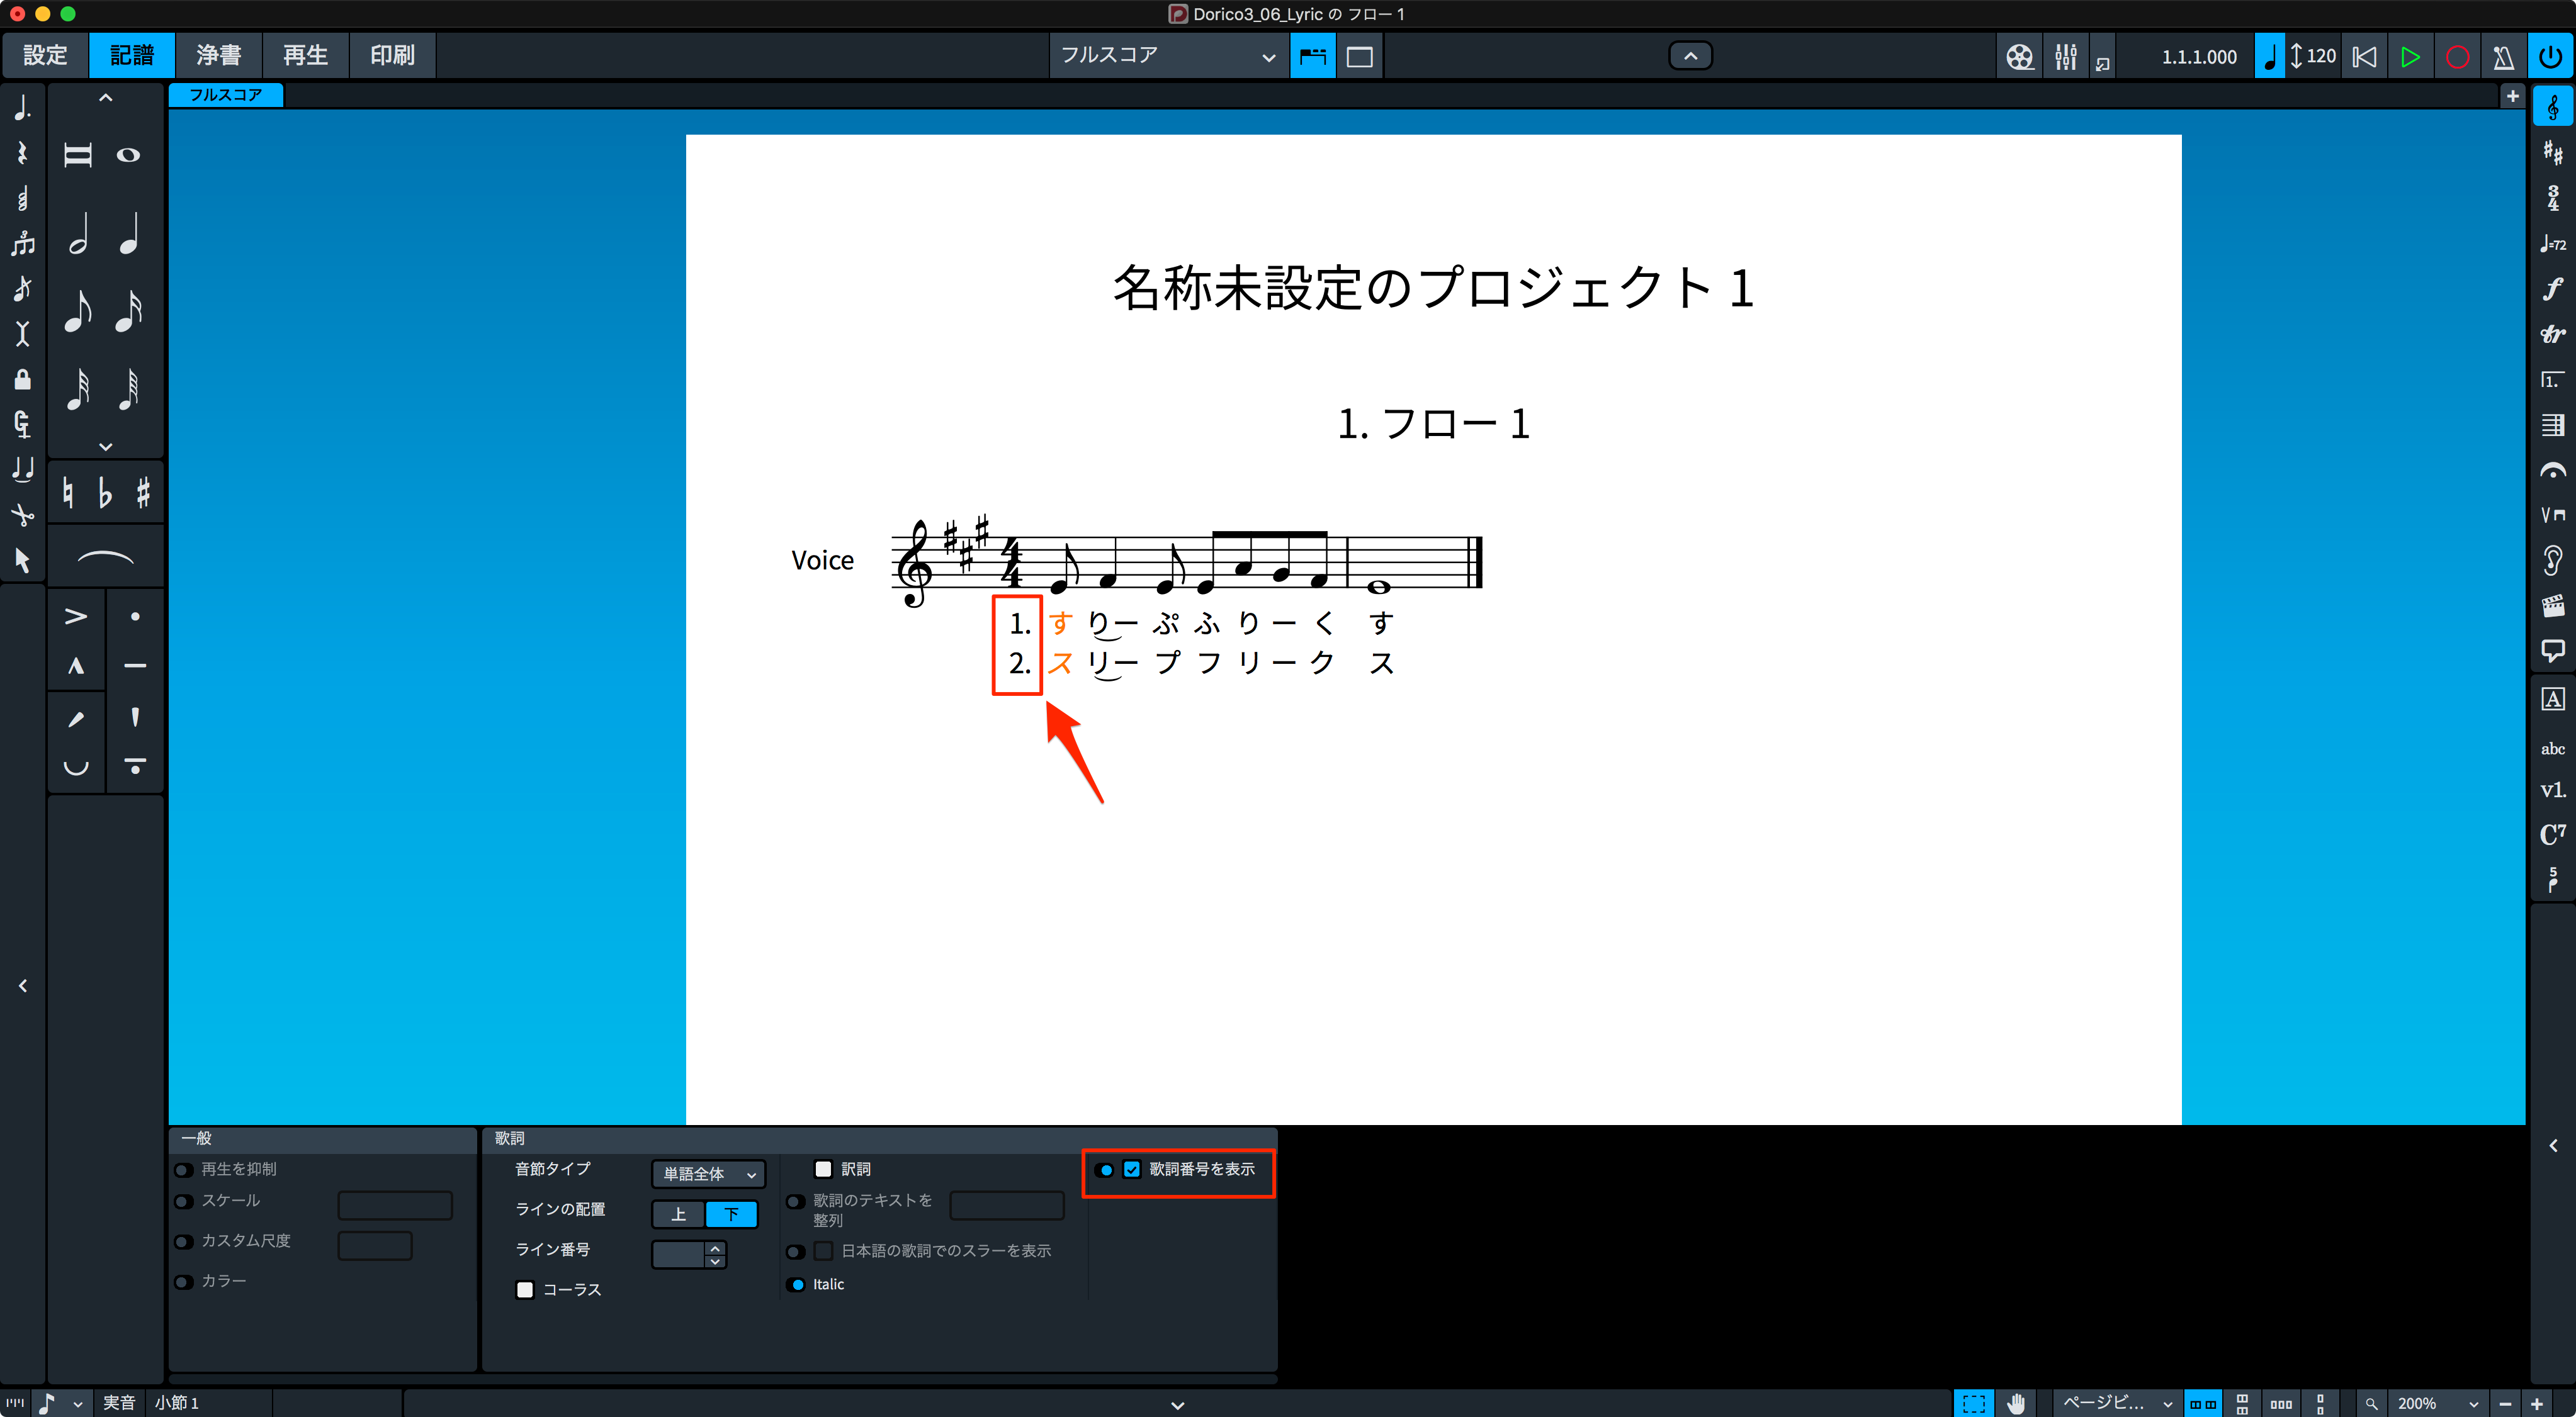
Task: Open the video window
Action: pyautogui.click(x=2019, y=57)
